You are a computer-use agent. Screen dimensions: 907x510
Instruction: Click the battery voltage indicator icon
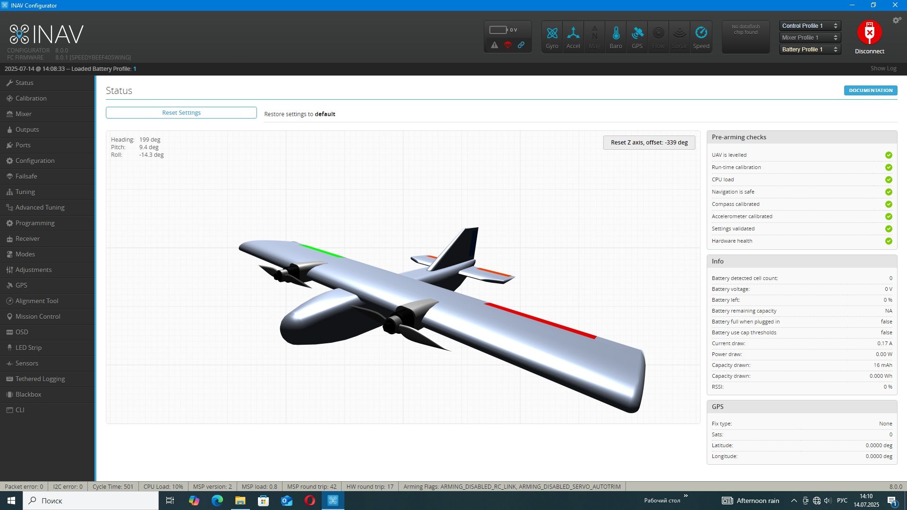tap(498, 30)
